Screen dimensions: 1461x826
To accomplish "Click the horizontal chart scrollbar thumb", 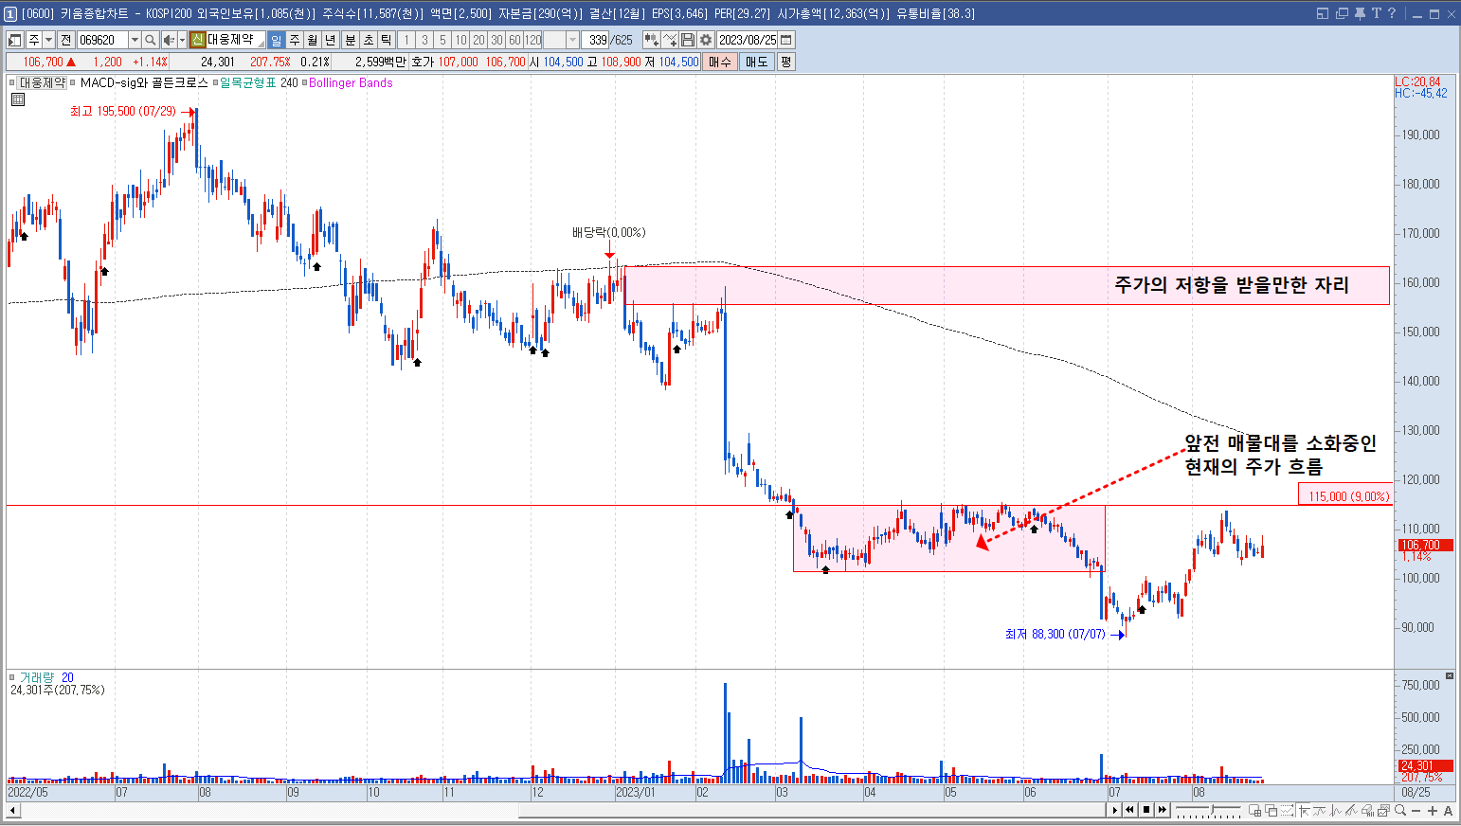I will [x=812, y=810].
